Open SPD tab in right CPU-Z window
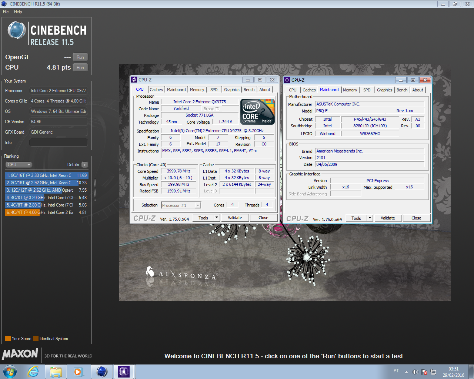Image resolution: width=474 pixels, height=379 pixels. 367,90
